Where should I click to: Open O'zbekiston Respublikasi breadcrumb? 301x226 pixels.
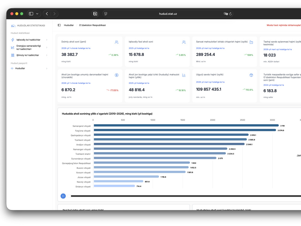point(92,25)
